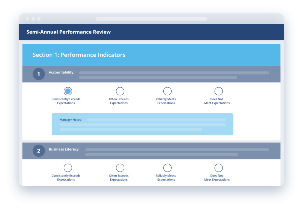Image resolution: width=303 pixels, height=210 pixels.
Task: Collapse the Section 1: Performance Indicators header
Action: [151, 55]
